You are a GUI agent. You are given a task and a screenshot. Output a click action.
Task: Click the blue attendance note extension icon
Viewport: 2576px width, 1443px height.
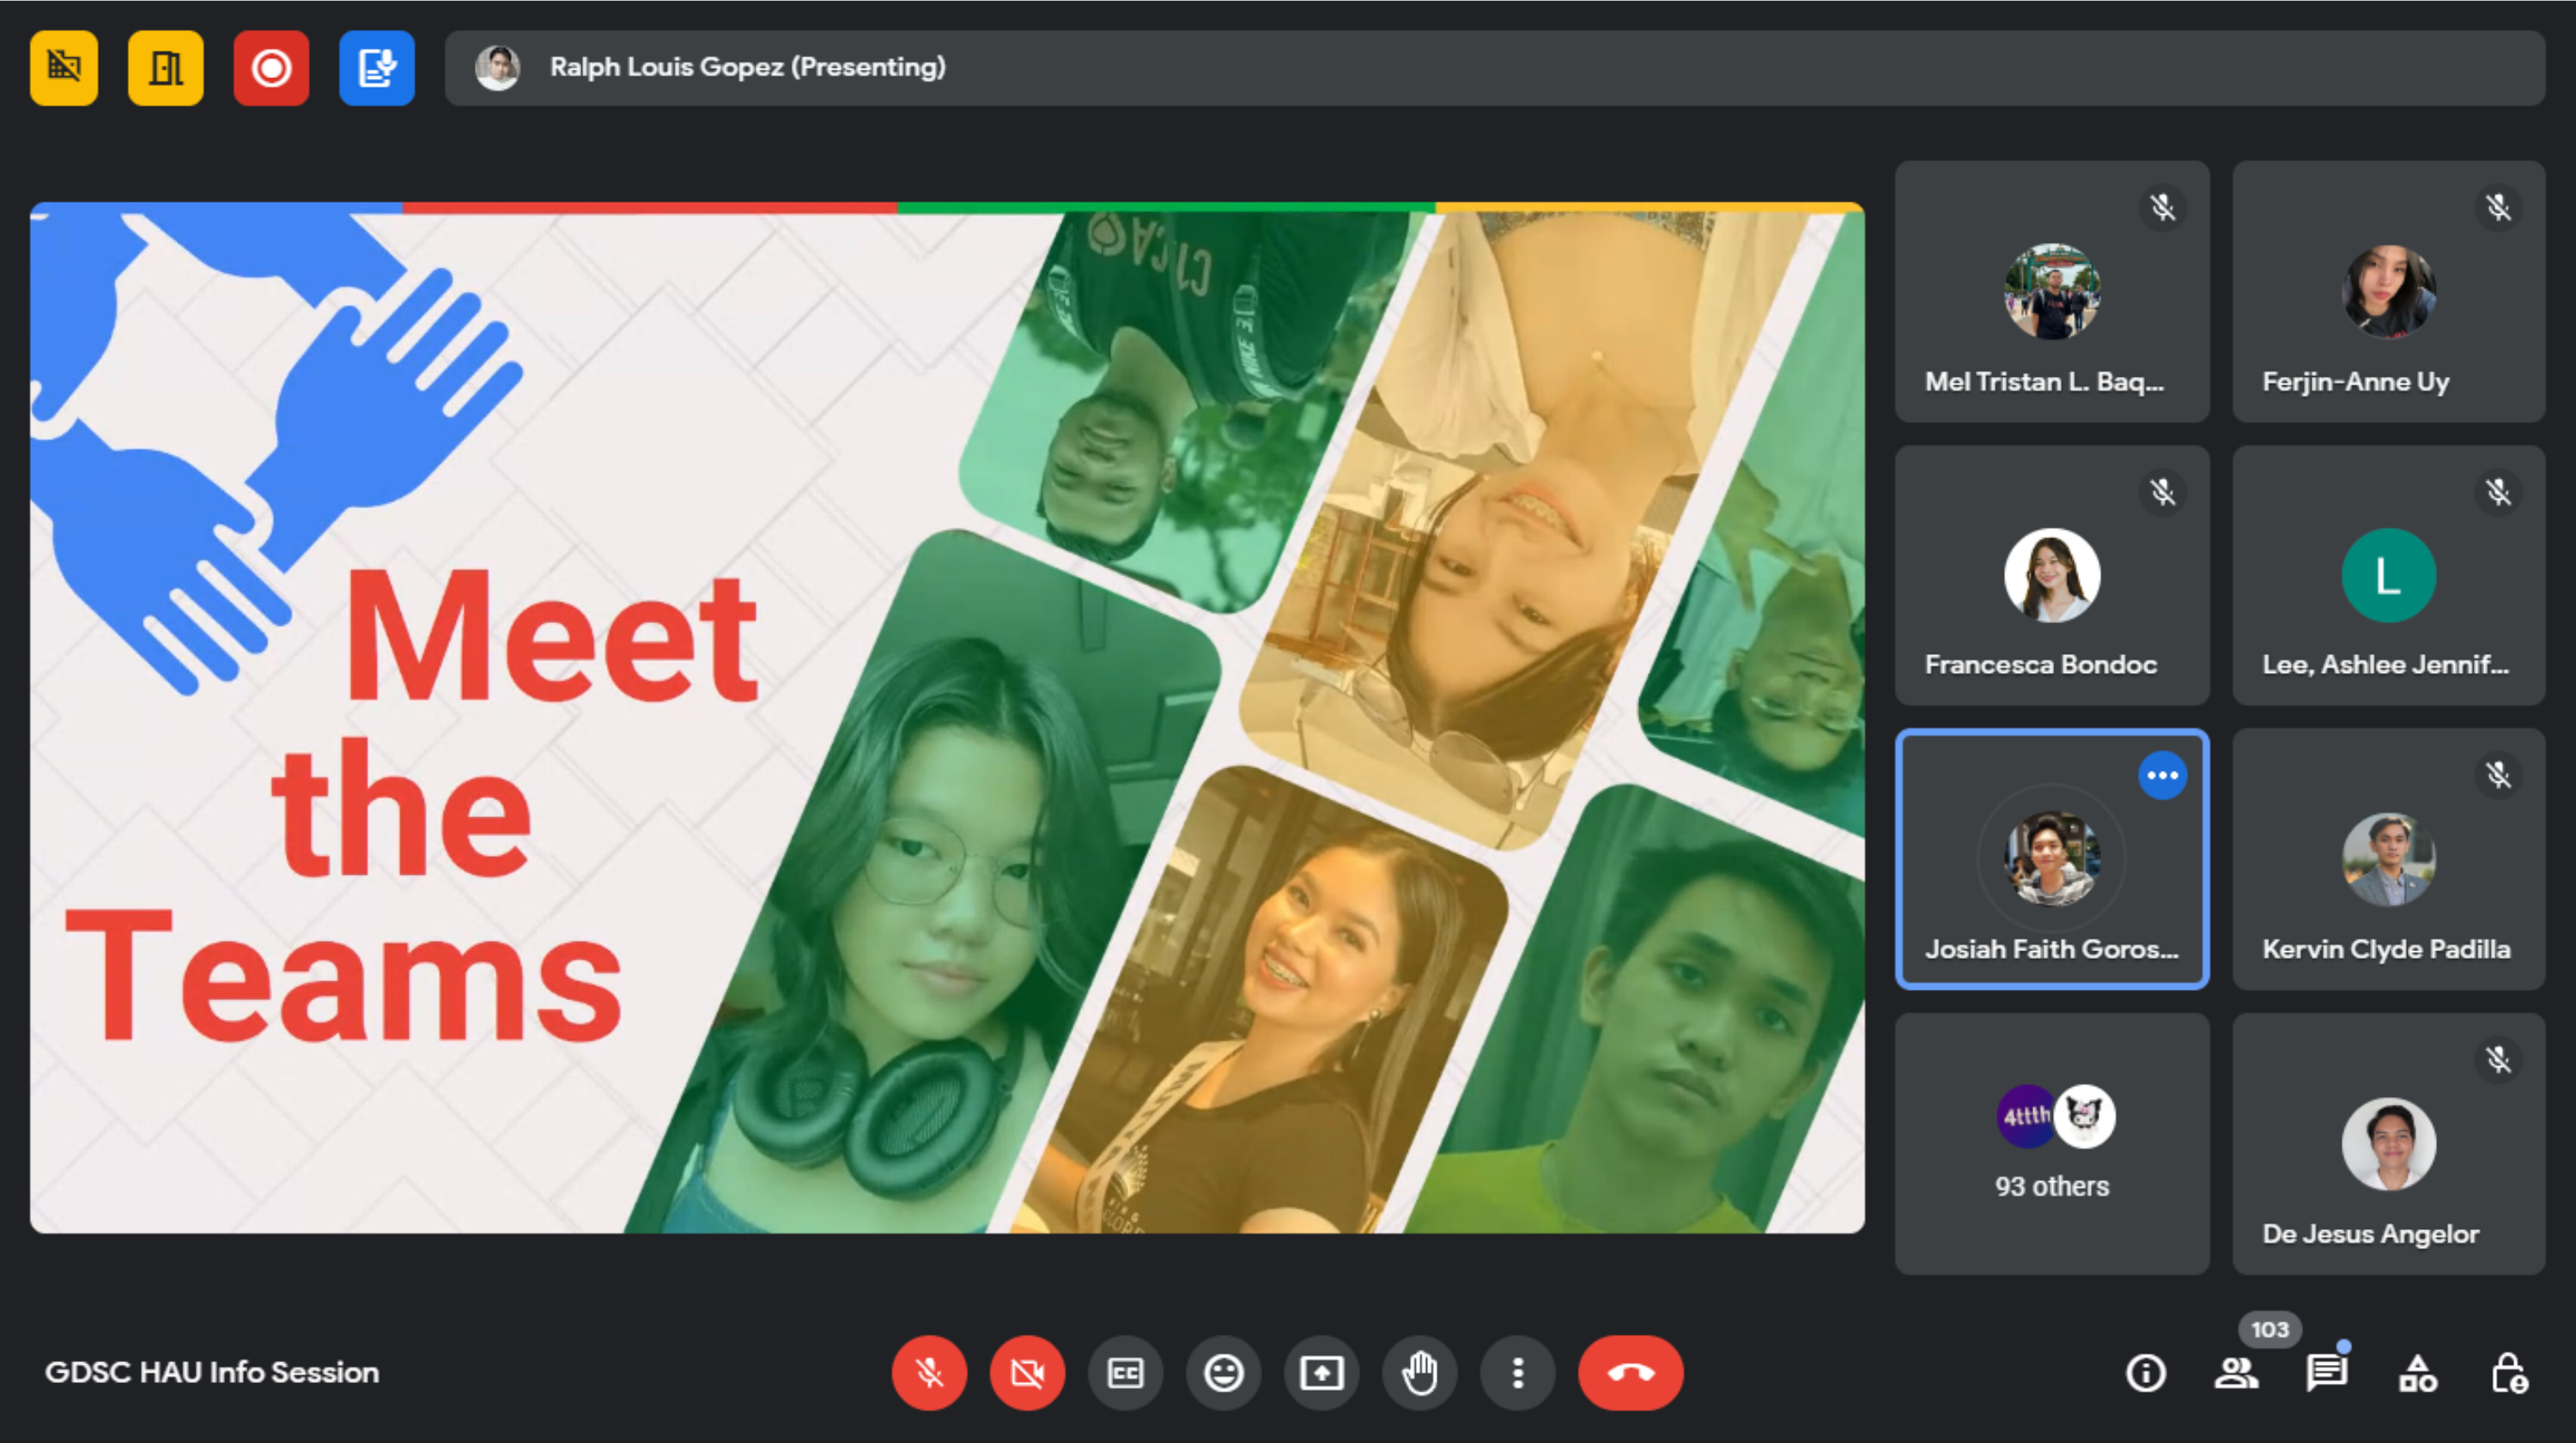[377, 68]
